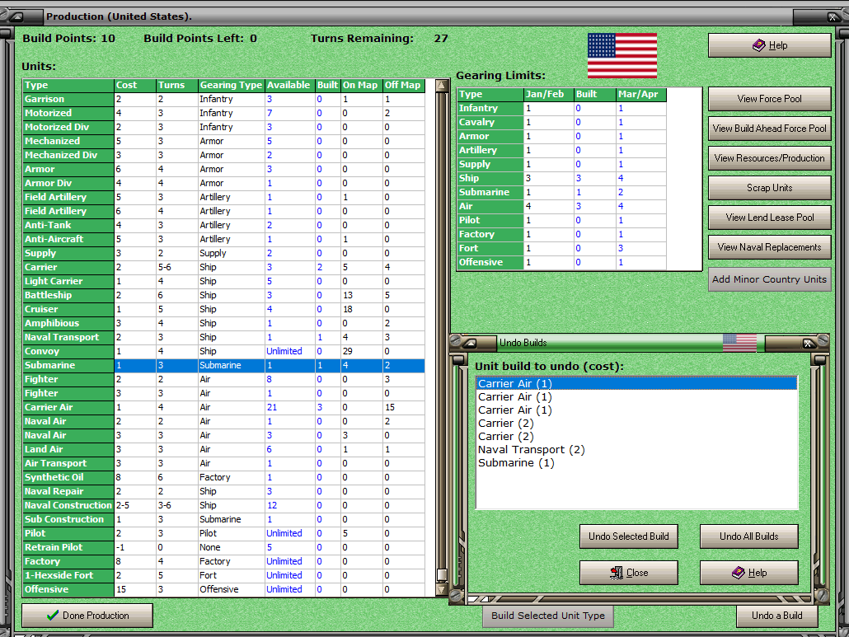Select the Convoy unit row
This screenshot has height=637, width=849.
[223, 351]
